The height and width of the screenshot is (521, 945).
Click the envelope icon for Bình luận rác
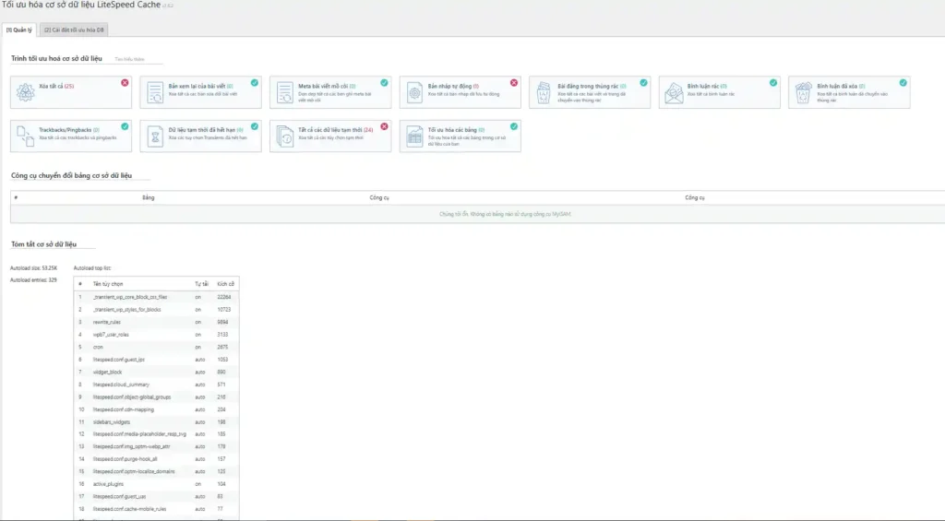pyautogui.click(x=674, y=93)
